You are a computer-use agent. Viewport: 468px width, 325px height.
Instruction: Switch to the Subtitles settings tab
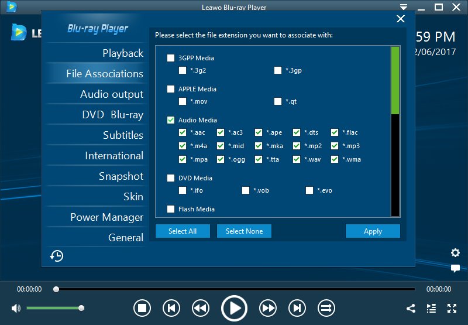coord(123,135)
